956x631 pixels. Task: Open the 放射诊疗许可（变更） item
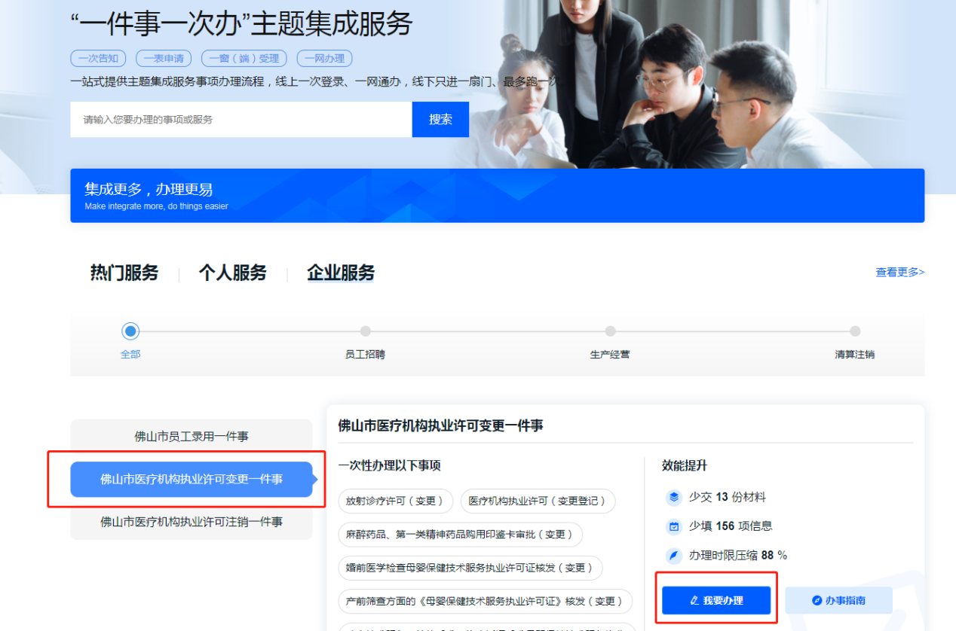pos(395,501)
